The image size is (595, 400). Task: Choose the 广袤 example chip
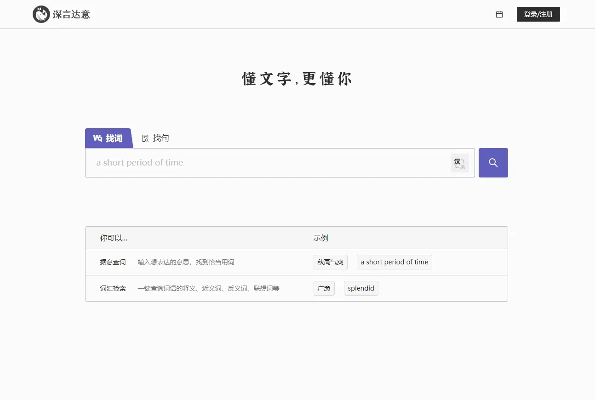(324, 288)
